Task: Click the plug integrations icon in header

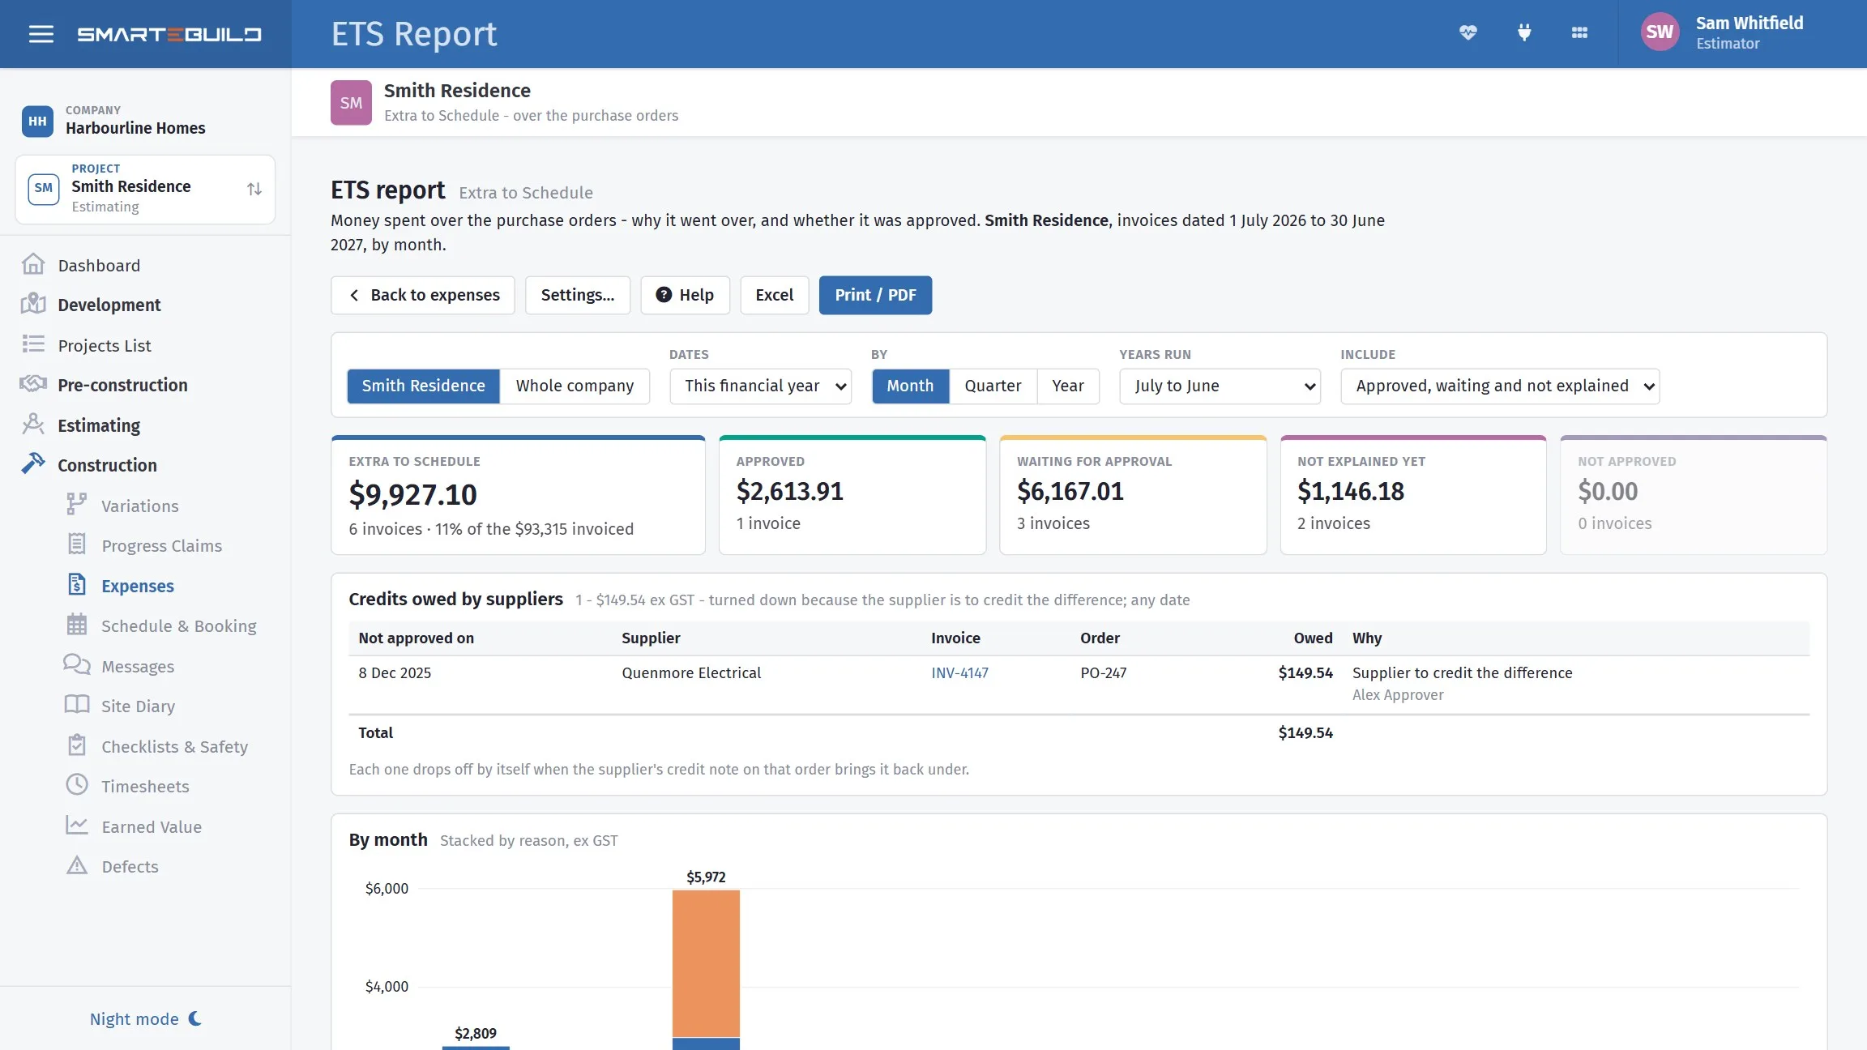Action: (1524, 33)
